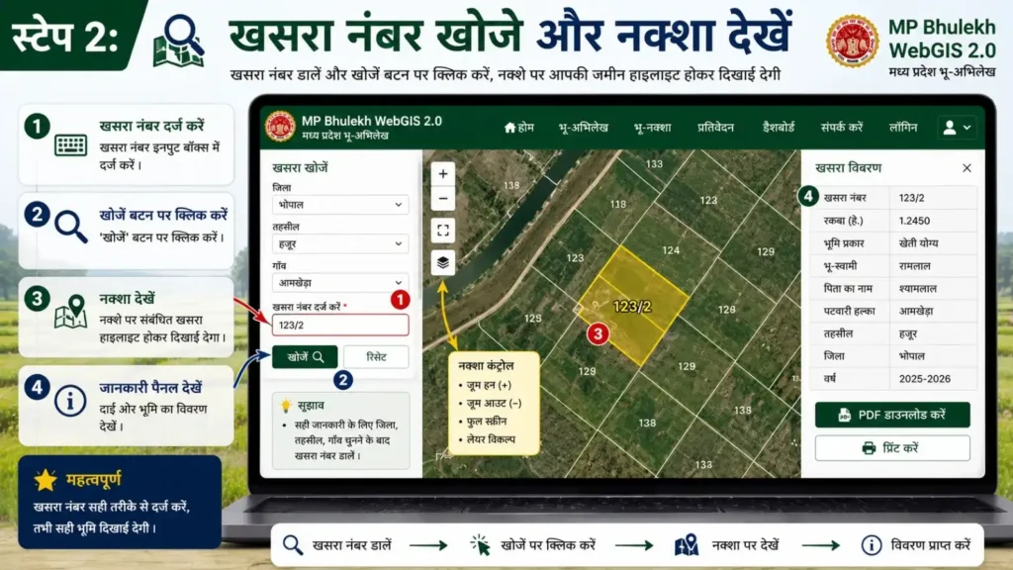Click the home icon beside होम
The height and width of the screenshot is (570, 1013).
coord(509,128)
